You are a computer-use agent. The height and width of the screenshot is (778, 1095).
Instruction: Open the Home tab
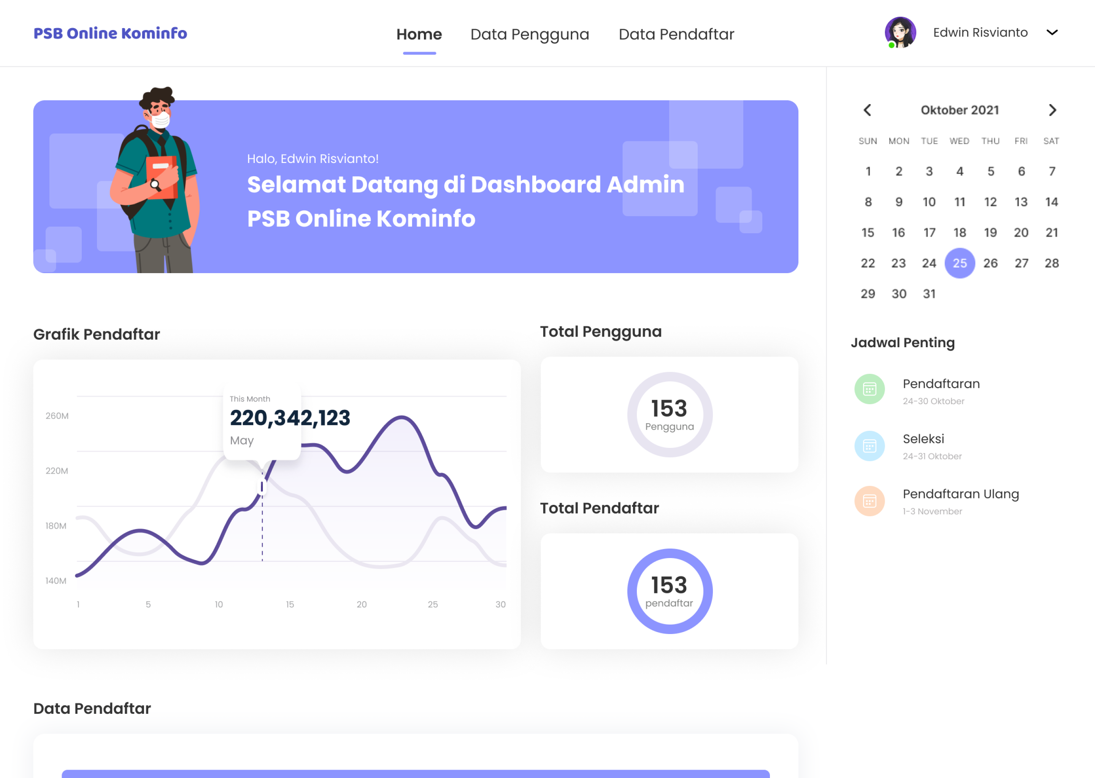point(419,35)
